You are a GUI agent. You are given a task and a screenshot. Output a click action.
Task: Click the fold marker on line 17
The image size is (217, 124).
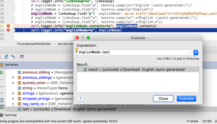[14, 9]
